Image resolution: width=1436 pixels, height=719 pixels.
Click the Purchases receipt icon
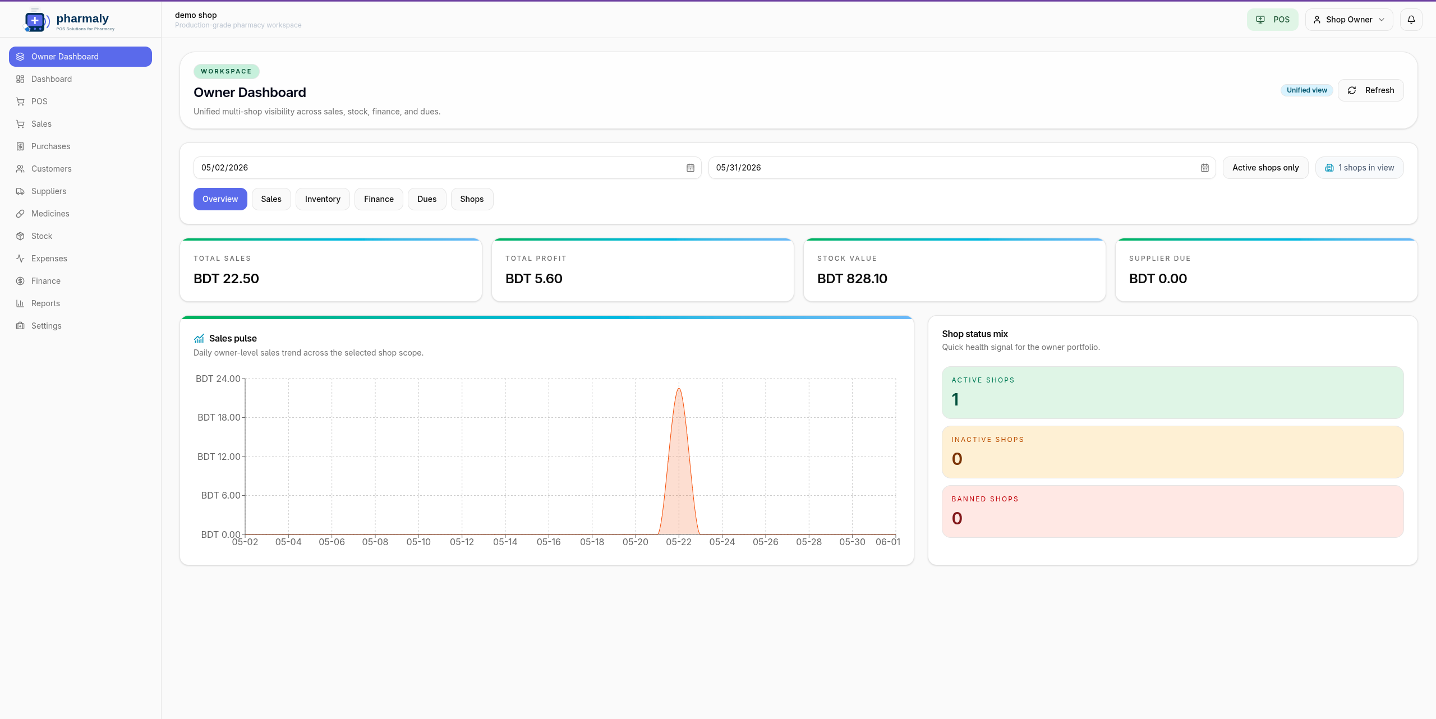coord(20,146)
